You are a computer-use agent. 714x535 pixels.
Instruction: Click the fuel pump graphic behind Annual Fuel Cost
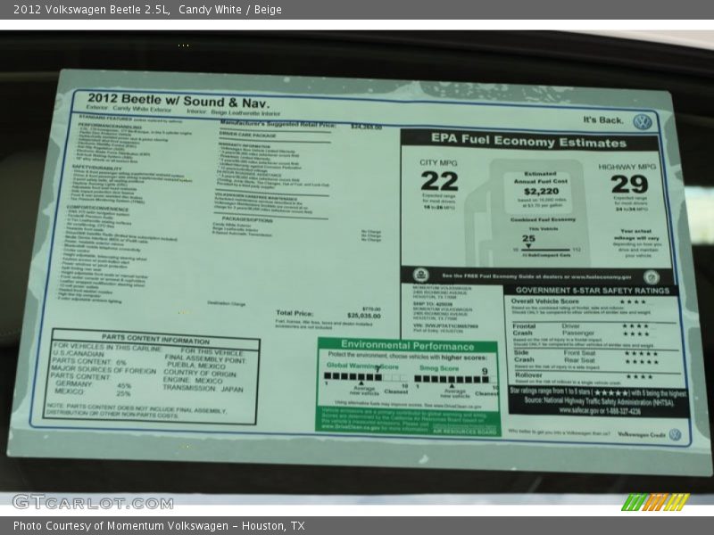pos(530,213)
